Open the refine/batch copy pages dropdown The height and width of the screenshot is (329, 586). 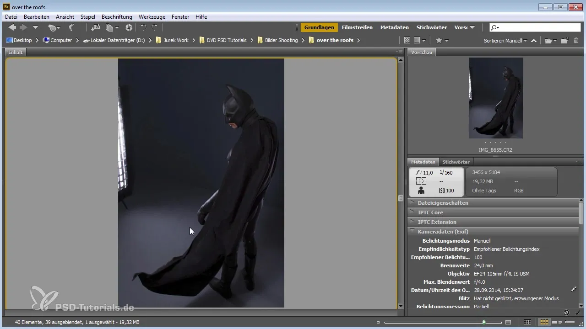click(112, 28)
